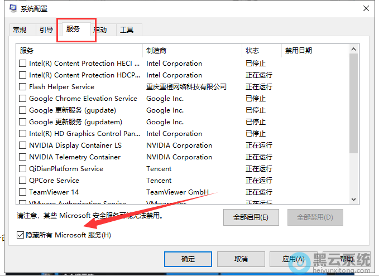Click the 取消 button
This screenshot has width=379, height=277.
pos(241,259)
